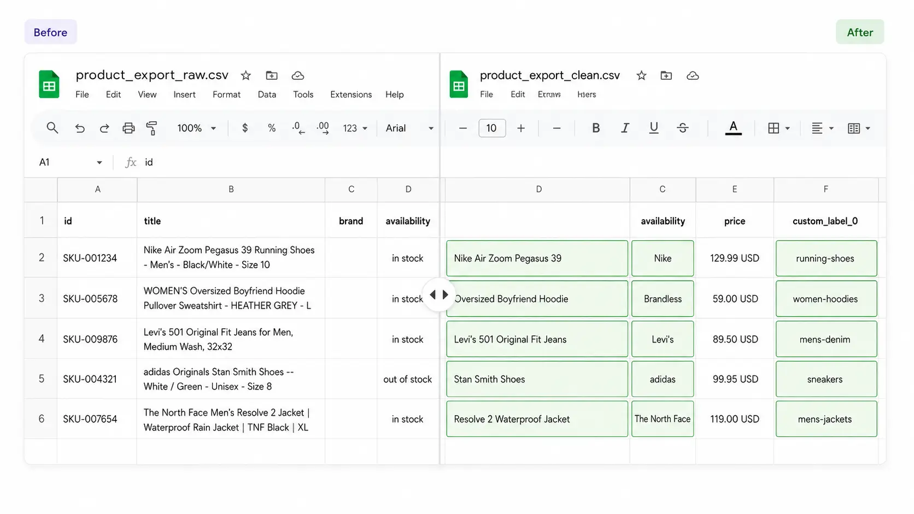Click the out of stock cell

[x=408, y=379]
